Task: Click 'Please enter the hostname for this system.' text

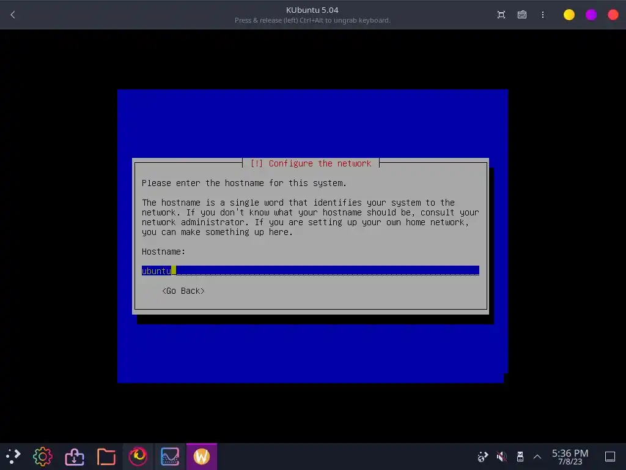Action: point(244,183)
